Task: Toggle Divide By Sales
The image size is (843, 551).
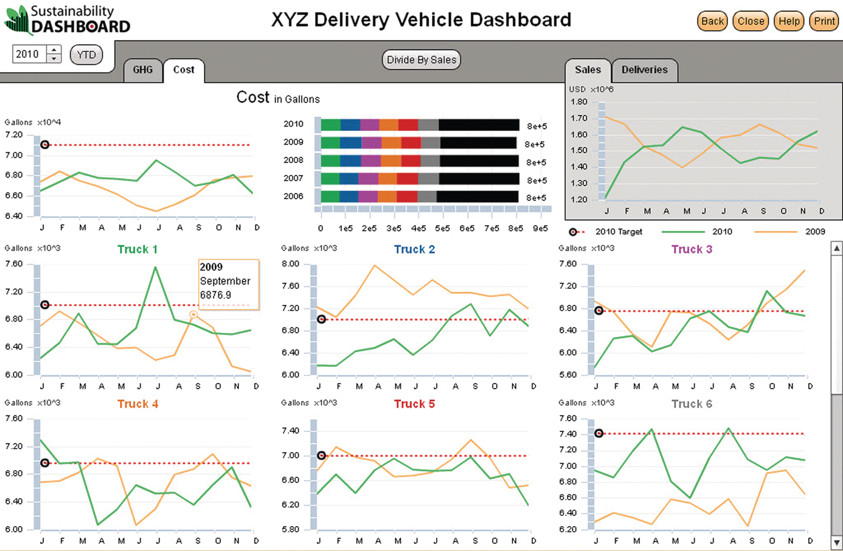Action: [421, 59]
